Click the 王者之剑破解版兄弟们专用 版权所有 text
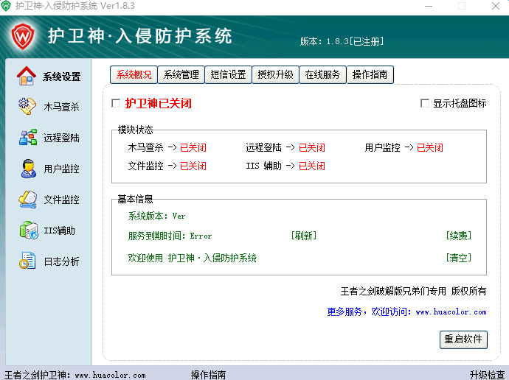Viewport: 509px width, 380px height. [x=413, y=291]
